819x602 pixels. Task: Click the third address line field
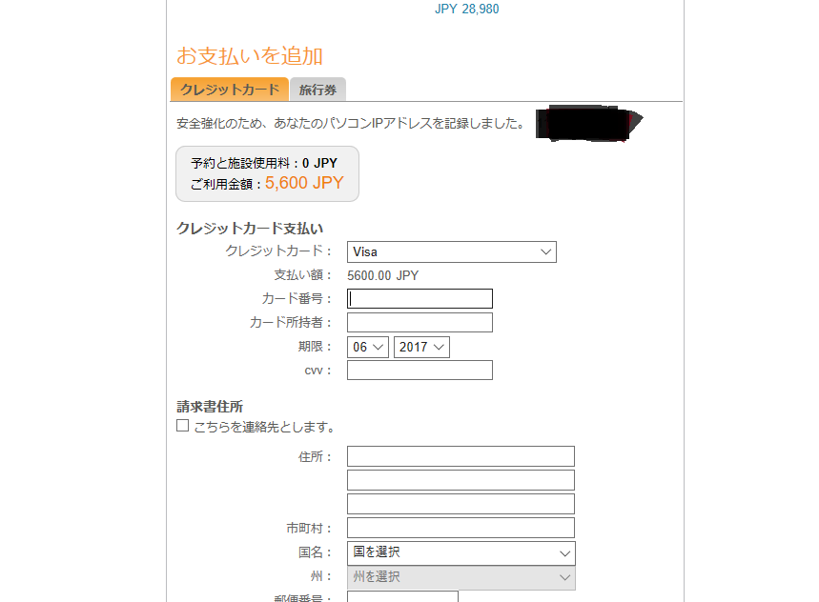click(x=461, y=504)
